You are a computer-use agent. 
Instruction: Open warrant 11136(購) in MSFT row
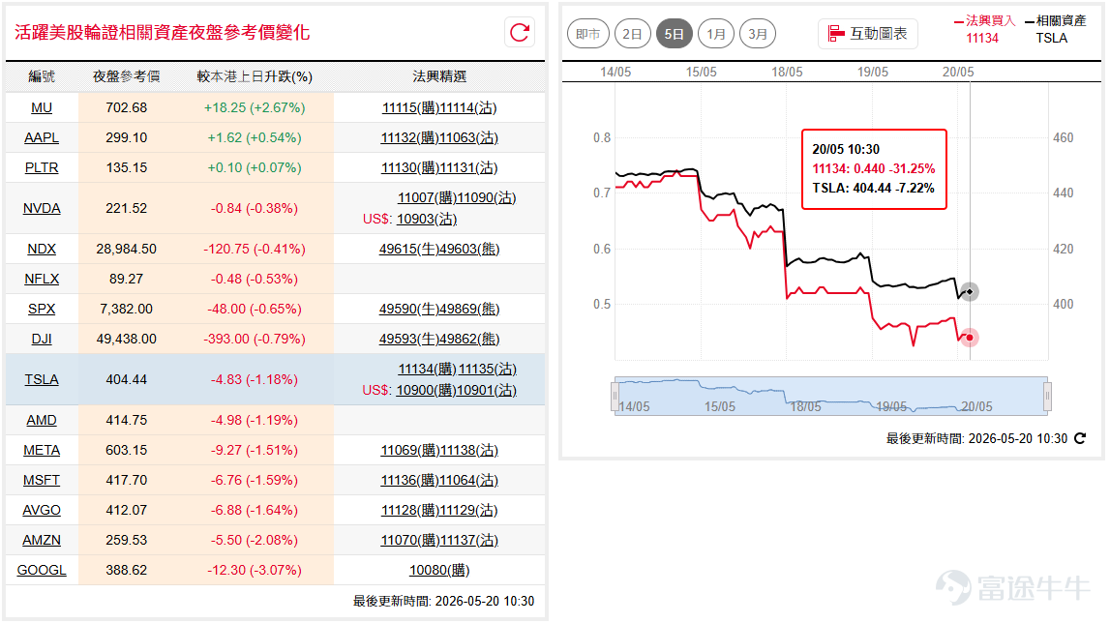click(410, 480)
